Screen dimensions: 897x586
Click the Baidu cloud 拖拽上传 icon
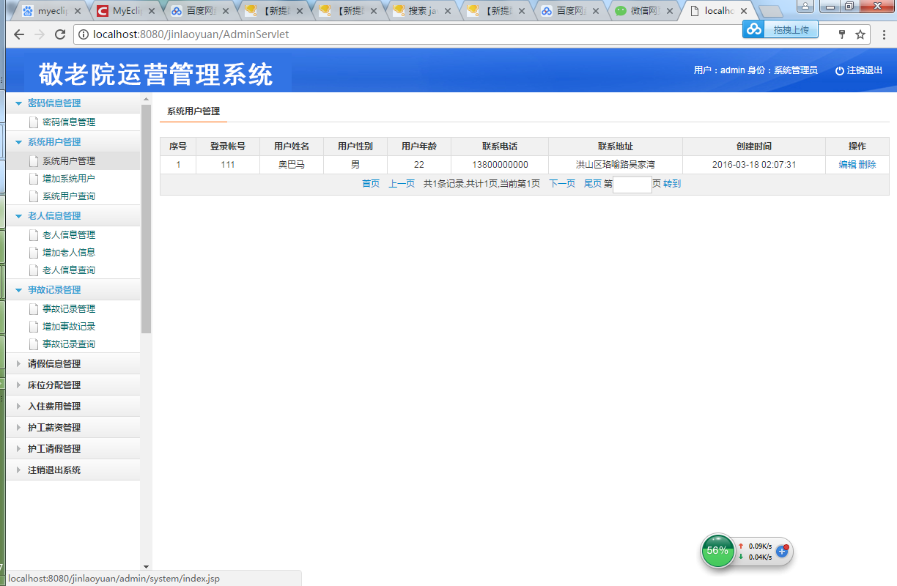coord(754,29)
